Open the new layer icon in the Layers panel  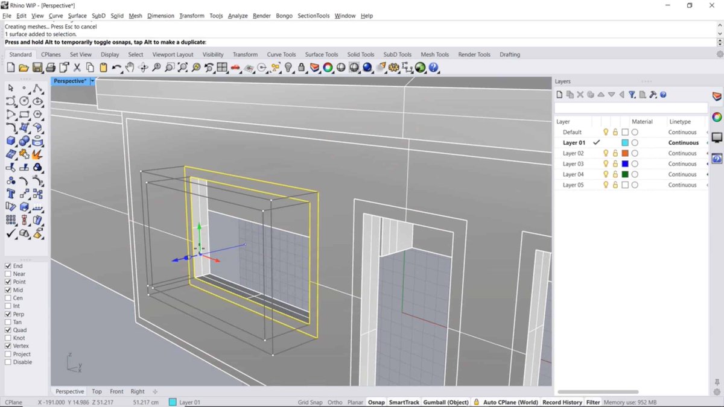[559, 95]
